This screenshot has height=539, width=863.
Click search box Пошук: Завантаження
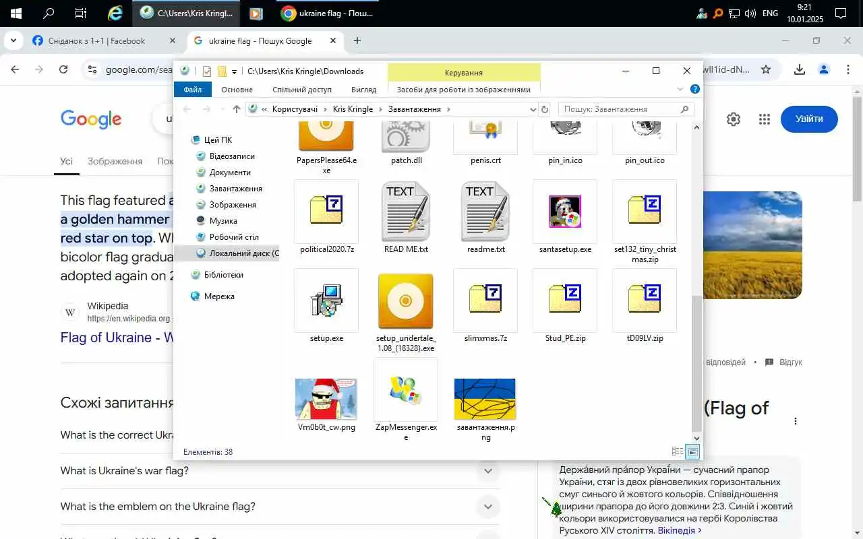(626, 109)
